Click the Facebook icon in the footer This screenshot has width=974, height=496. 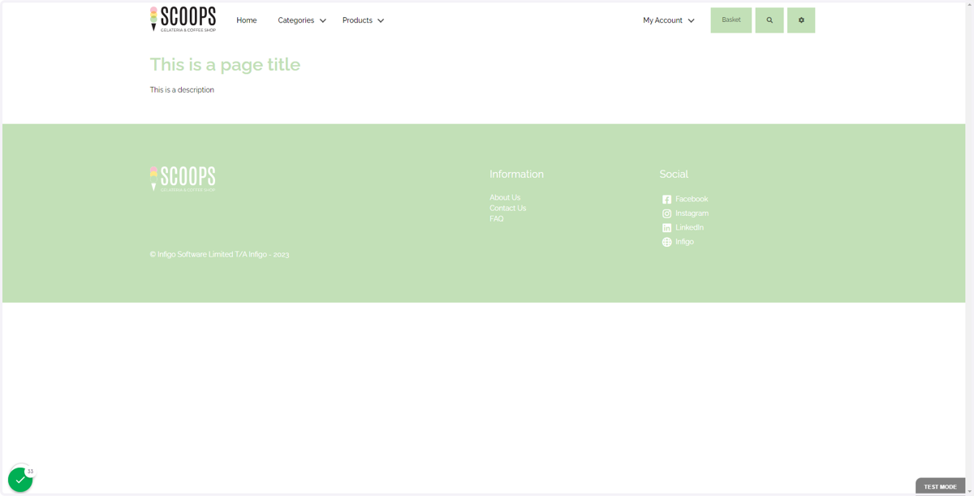(x=666, y=200)
